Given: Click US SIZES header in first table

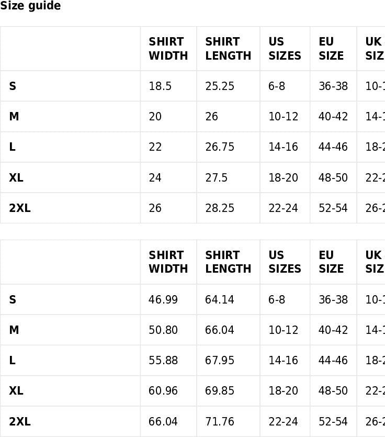Looking at the screenshot, I should 285,49.
